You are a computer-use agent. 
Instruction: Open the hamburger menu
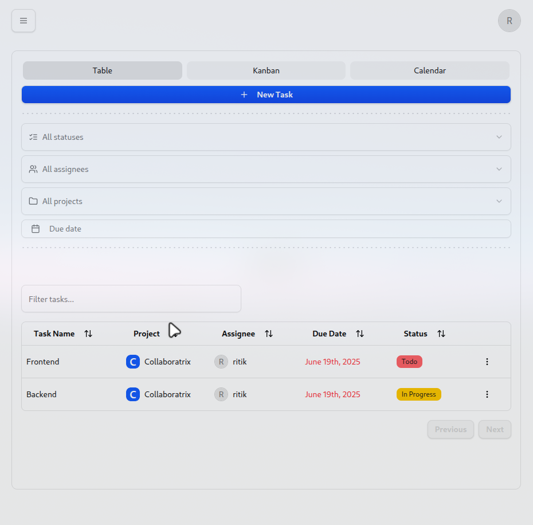(23, 21)
